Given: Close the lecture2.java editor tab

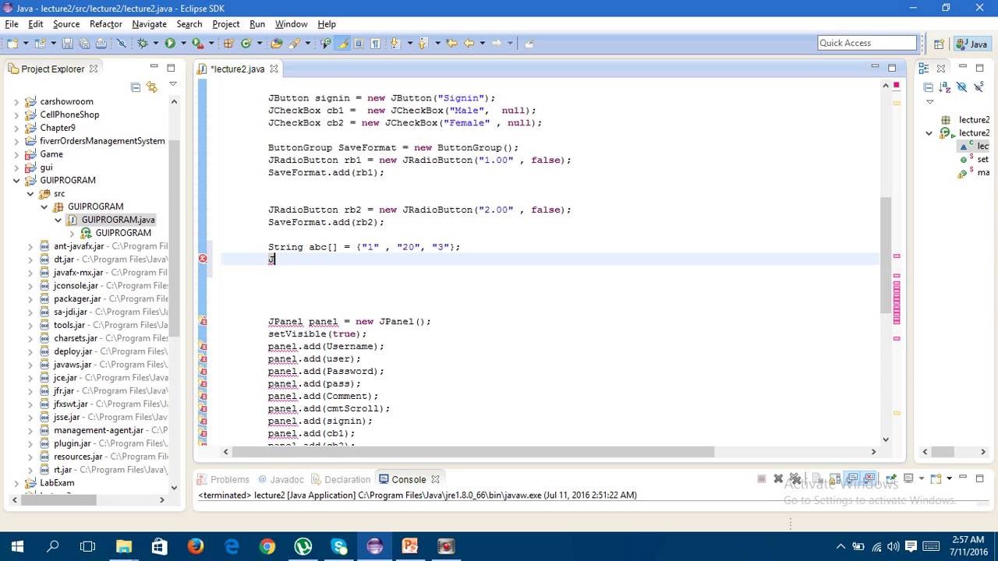Looking at the screenshot, I should [274, 69].
